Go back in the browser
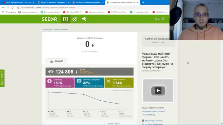Screen dimensions: 223x125 (3, 7)
